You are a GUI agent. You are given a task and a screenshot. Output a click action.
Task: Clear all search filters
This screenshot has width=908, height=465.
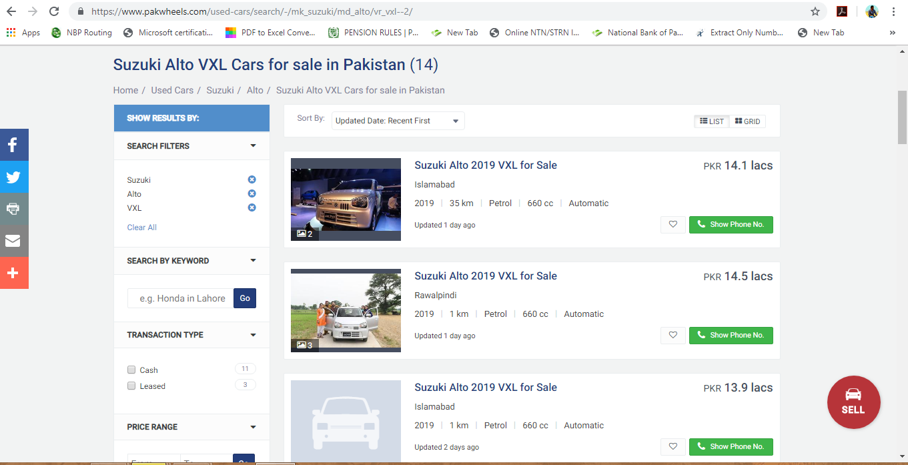142,227
